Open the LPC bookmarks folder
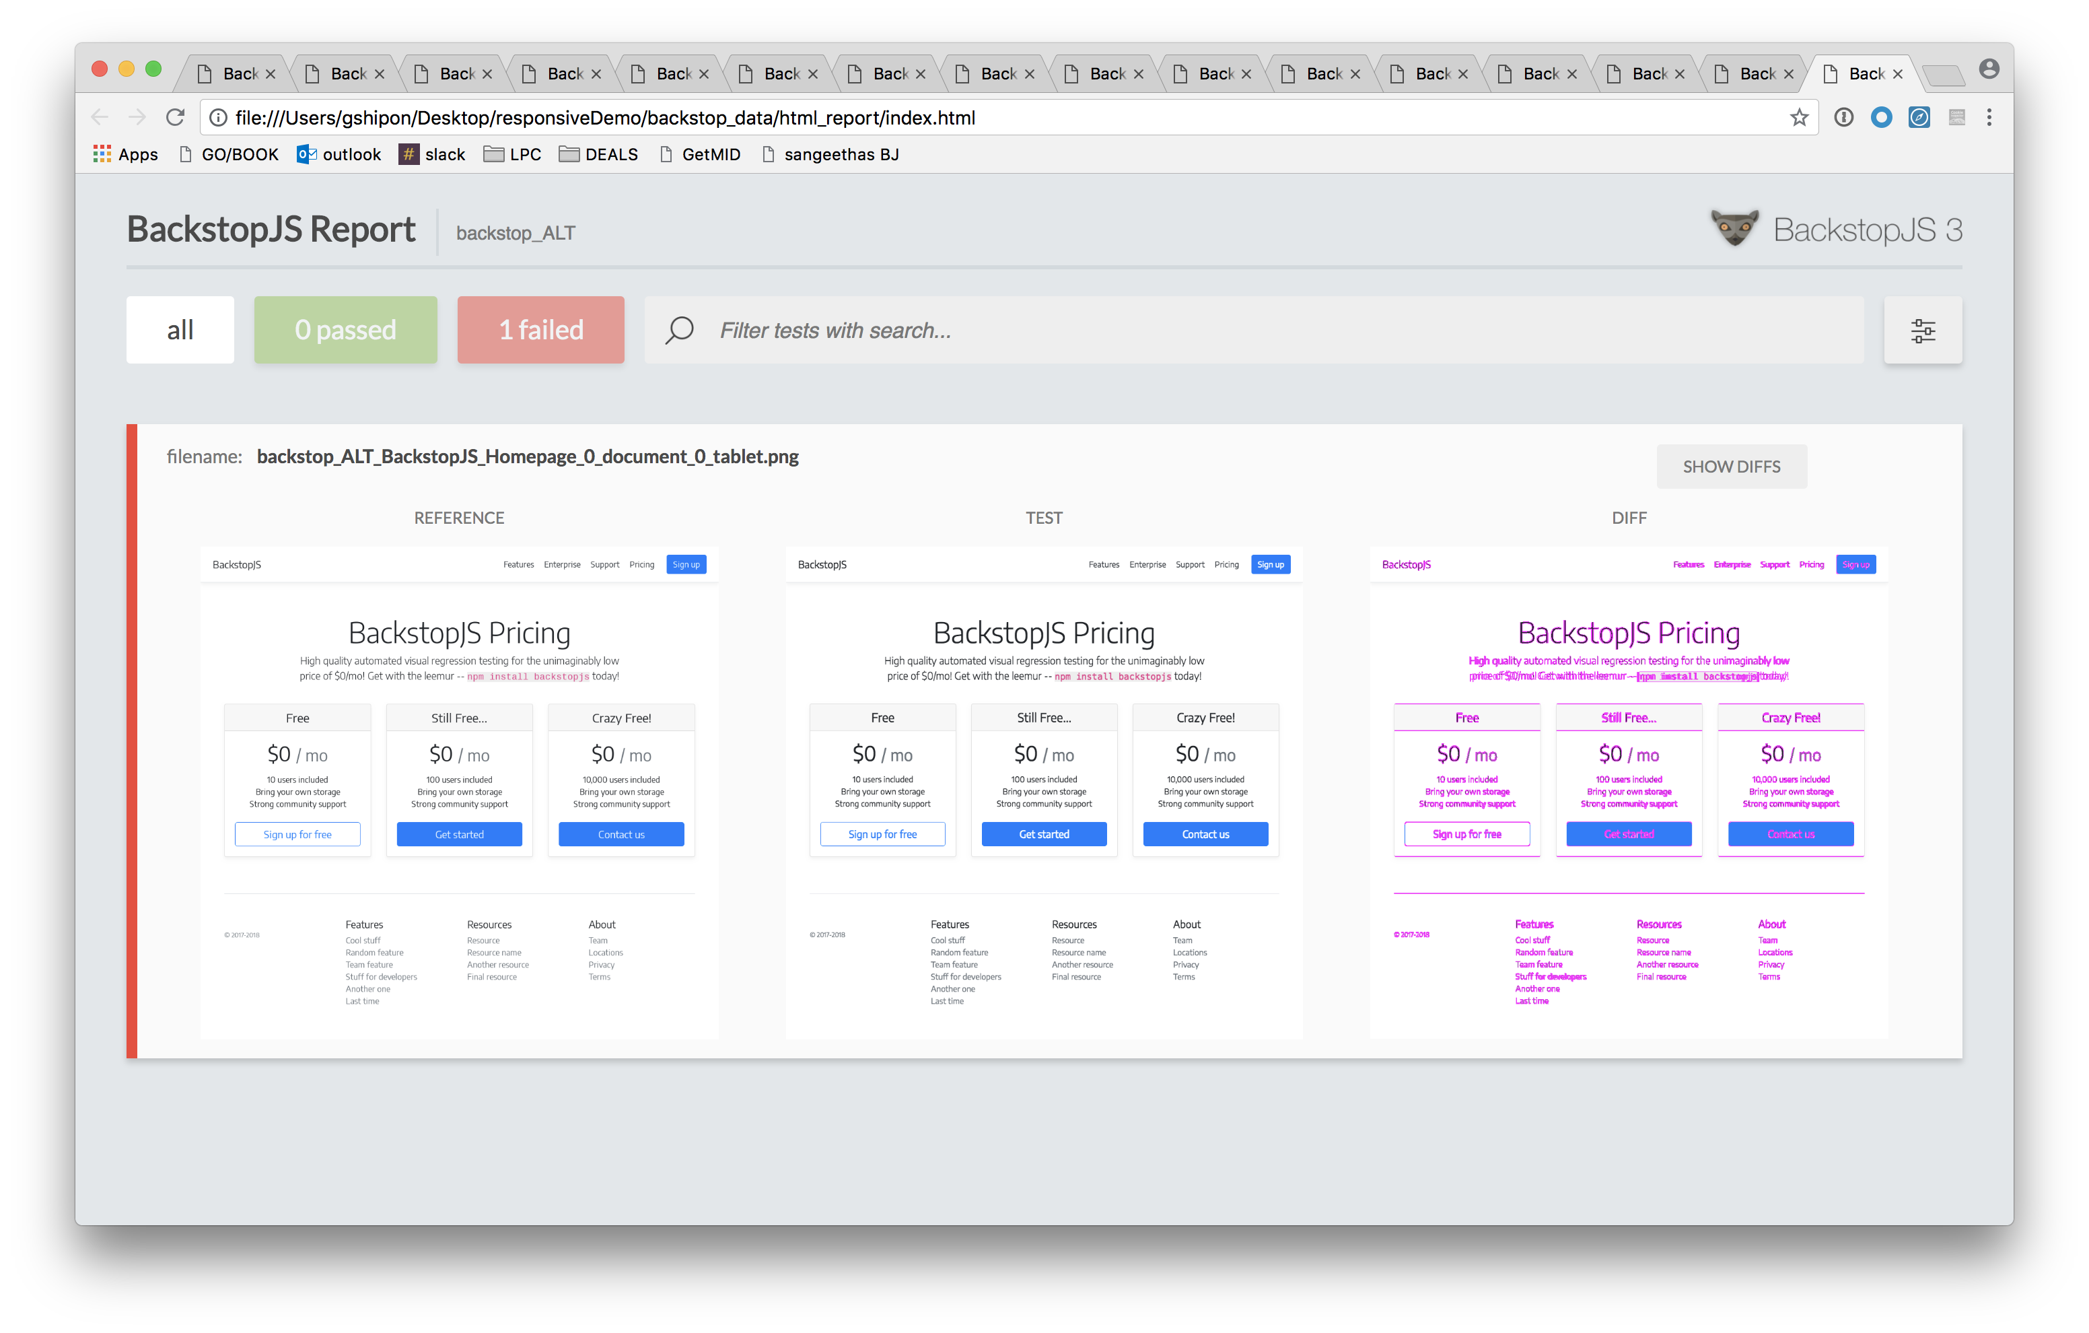Image resolution: width=2089 pixels, height=1333 pixels. 513,154
